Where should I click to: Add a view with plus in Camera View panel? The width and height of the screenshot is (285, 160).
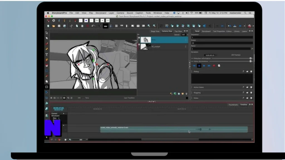[x=185, y=31]
